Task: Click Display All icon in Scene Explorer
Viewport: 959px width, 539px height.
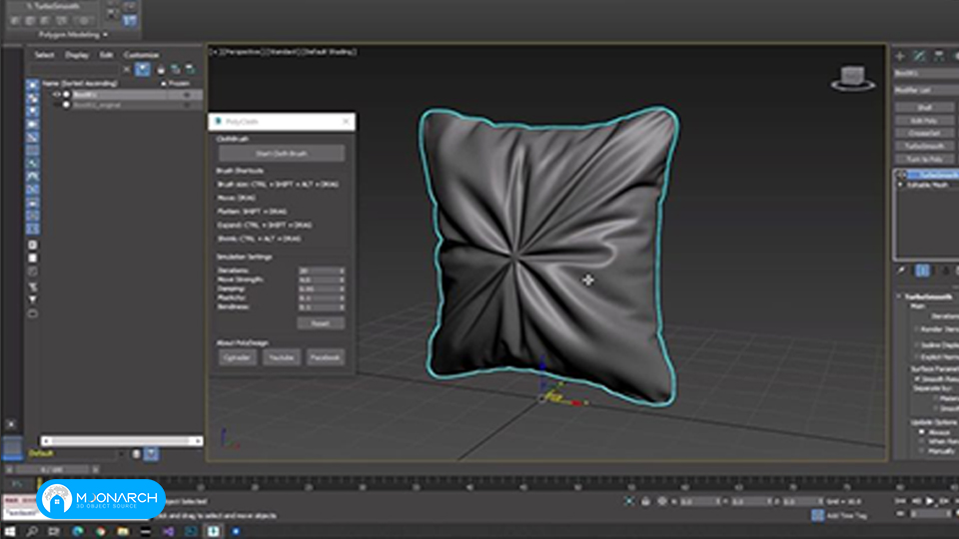Action: click(x=32, y=246)
